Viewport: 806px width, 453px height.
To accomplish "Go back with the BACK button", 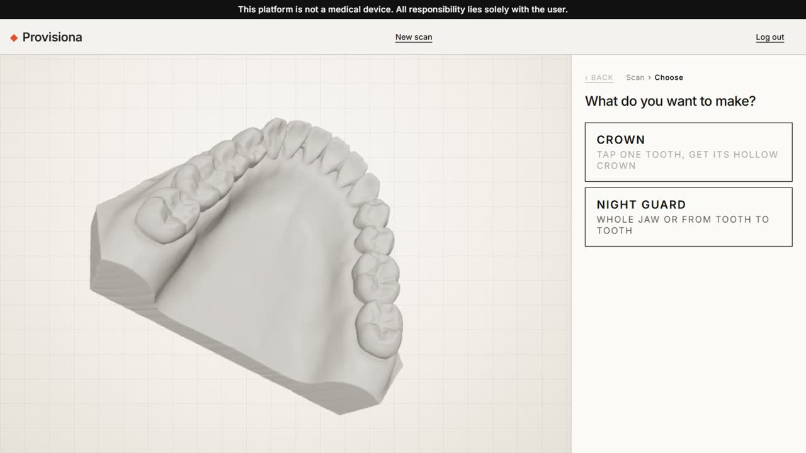I will 599,77.
